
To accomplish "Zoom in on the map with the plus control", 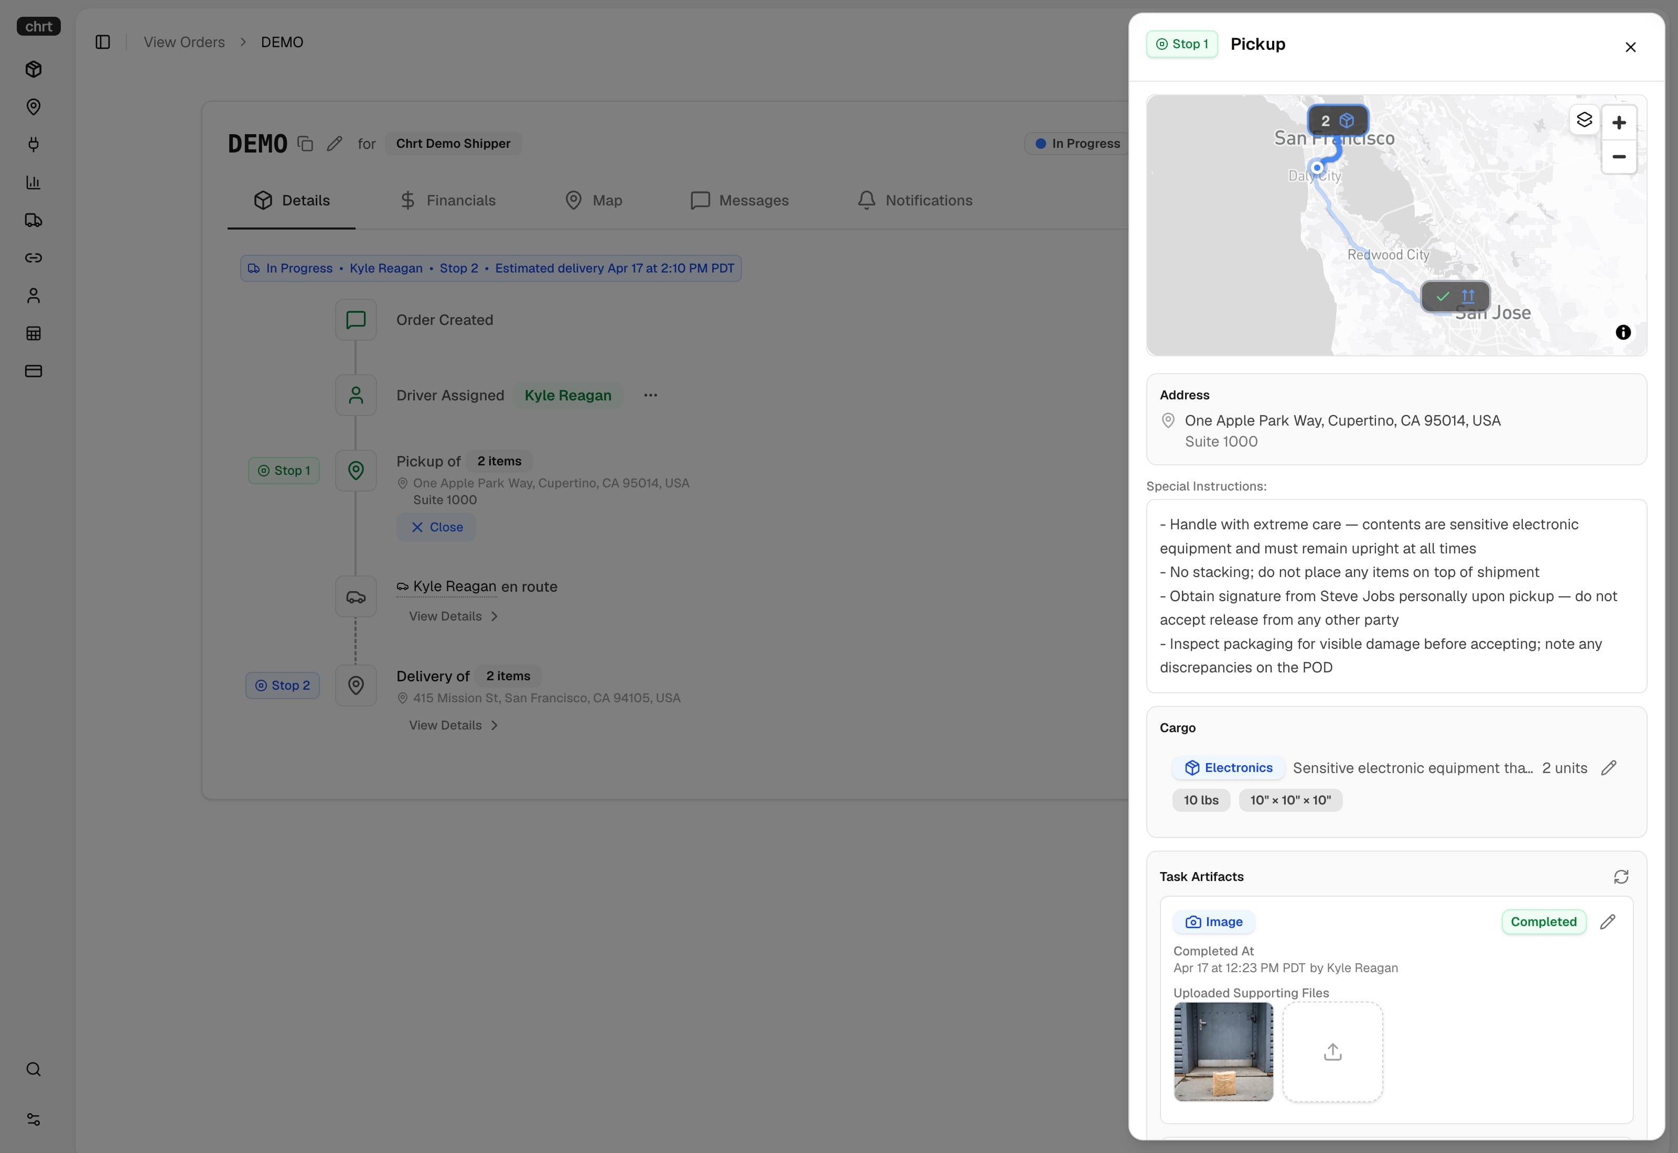I will [x=1619, y=122].
